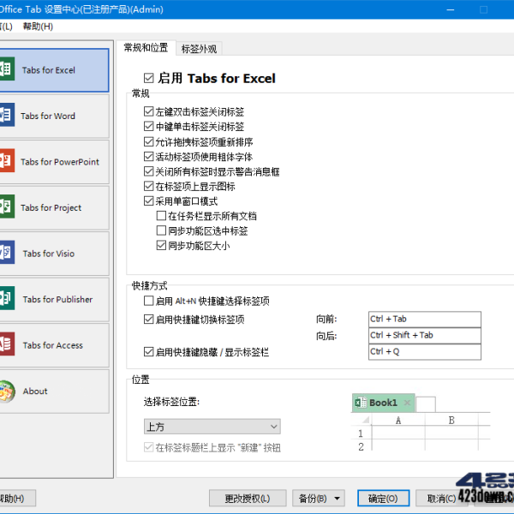
Task: Click the Ctrl + Shift + Tab shortcut field
Action: click(x=425, y=335)
